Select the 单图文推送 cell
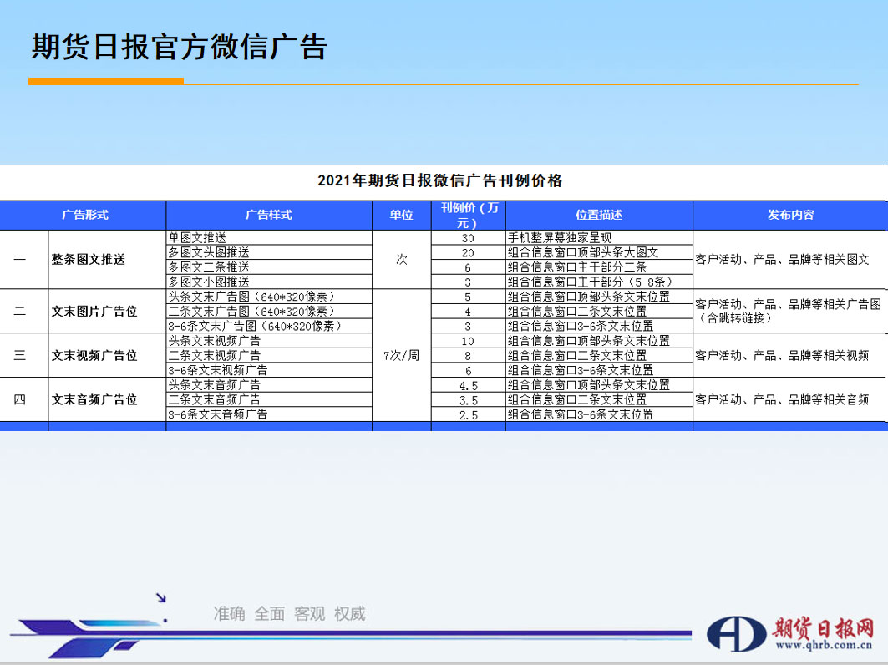The width and height of the screenshot is (888, 665). pos(197,238)
